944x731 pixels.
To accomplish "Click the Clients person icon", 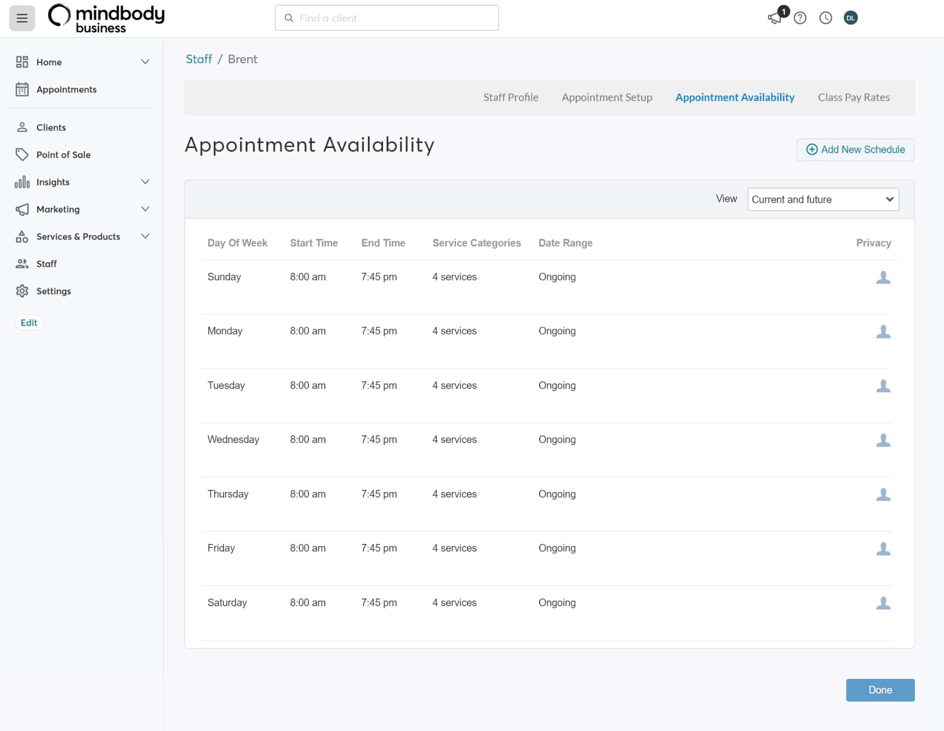I will coord(22,127).
